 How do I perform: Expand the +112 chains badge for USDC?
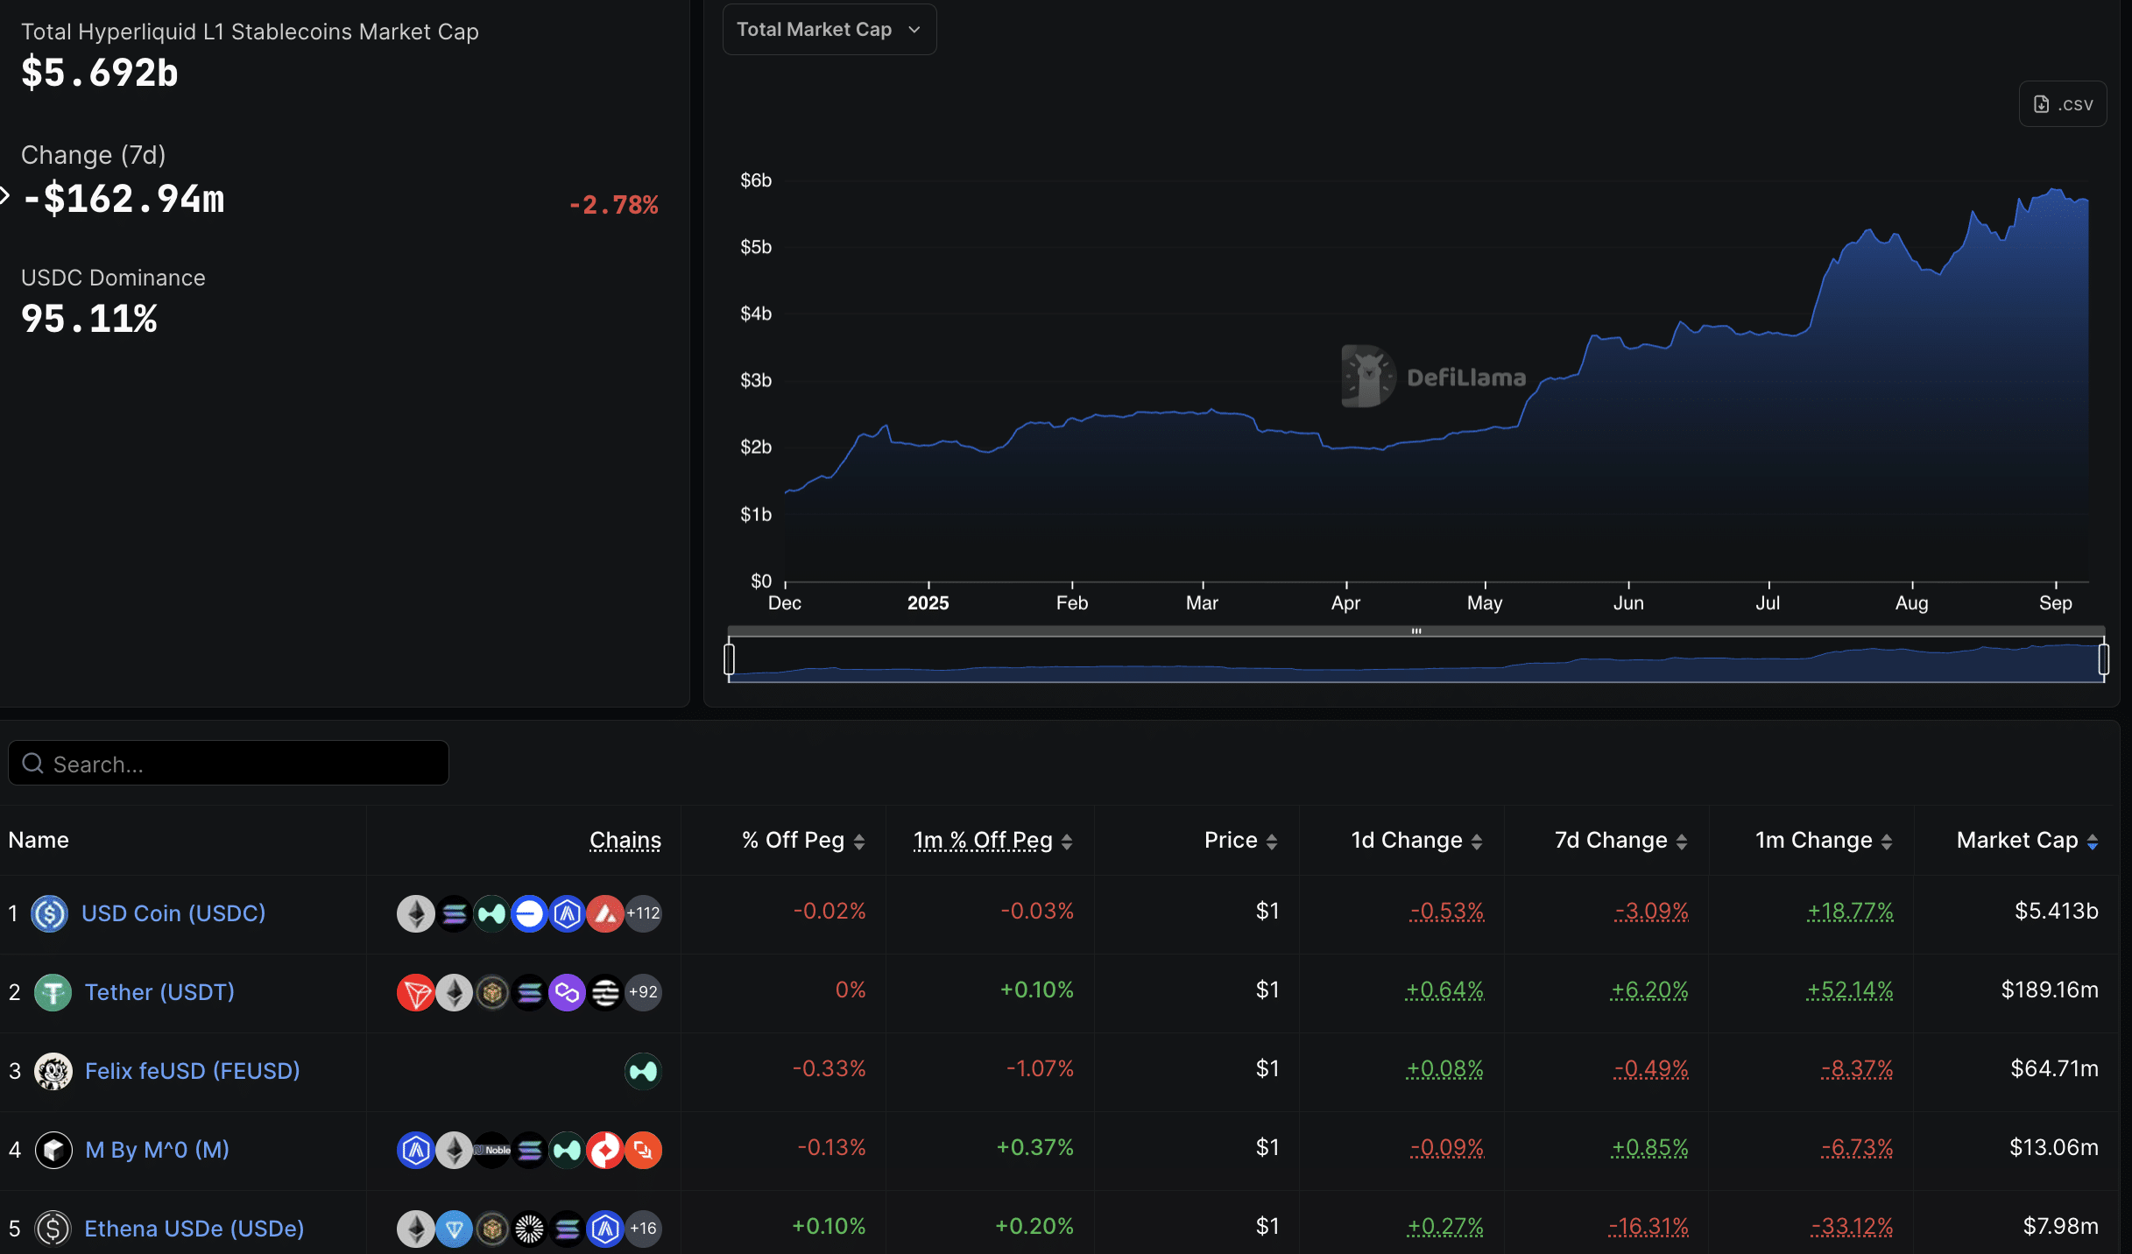click(644, 913)
